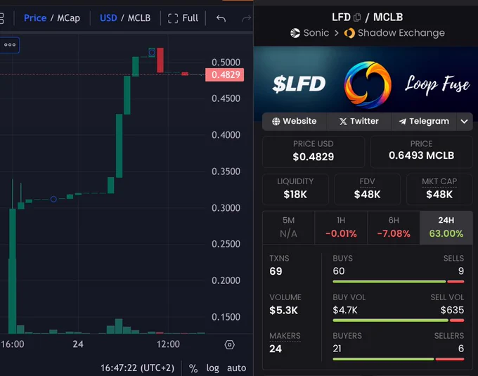Switch chart to Price mode
Screen dimensions: 478x376
tap(35, 18)
